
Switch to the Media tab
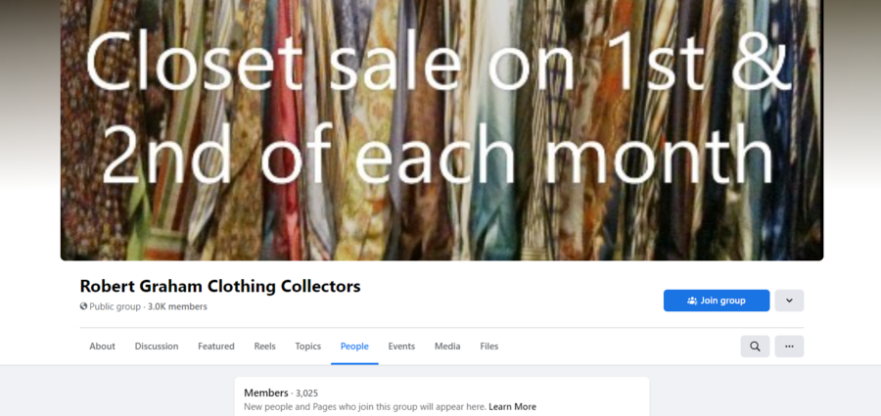coord(447,347)
